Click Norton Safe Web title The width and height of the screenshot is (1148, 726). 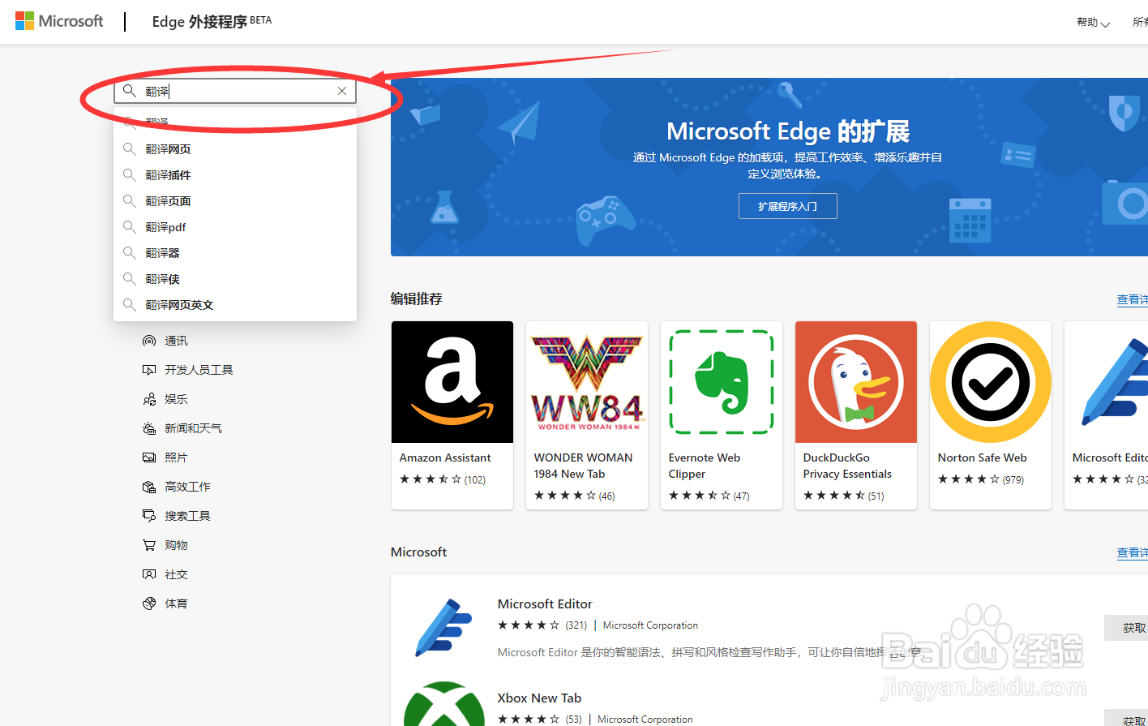[x=983, y=458]
